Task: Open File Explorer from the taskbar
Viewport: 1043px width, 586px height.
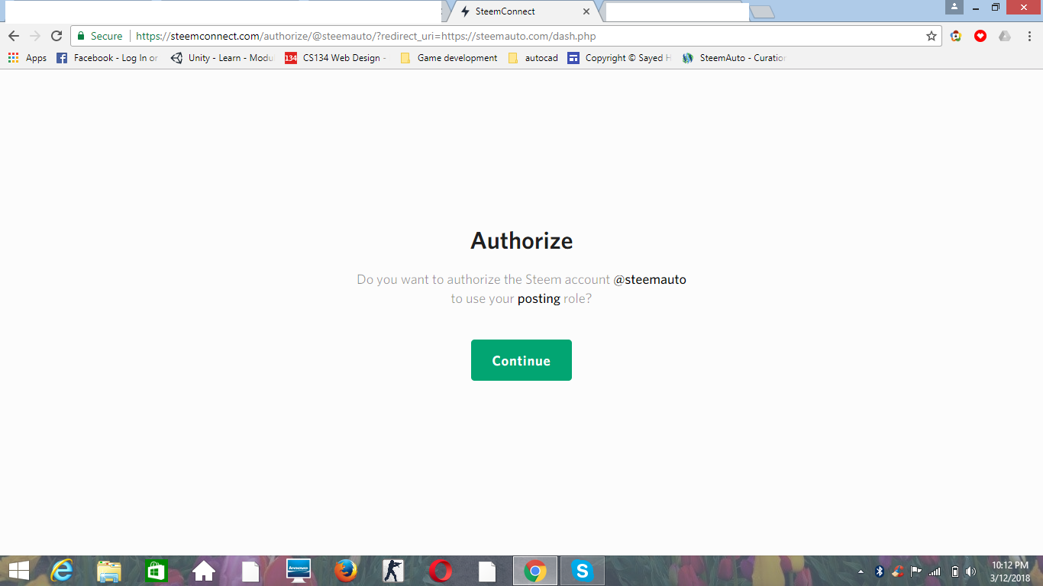Action: pos(109,571)
